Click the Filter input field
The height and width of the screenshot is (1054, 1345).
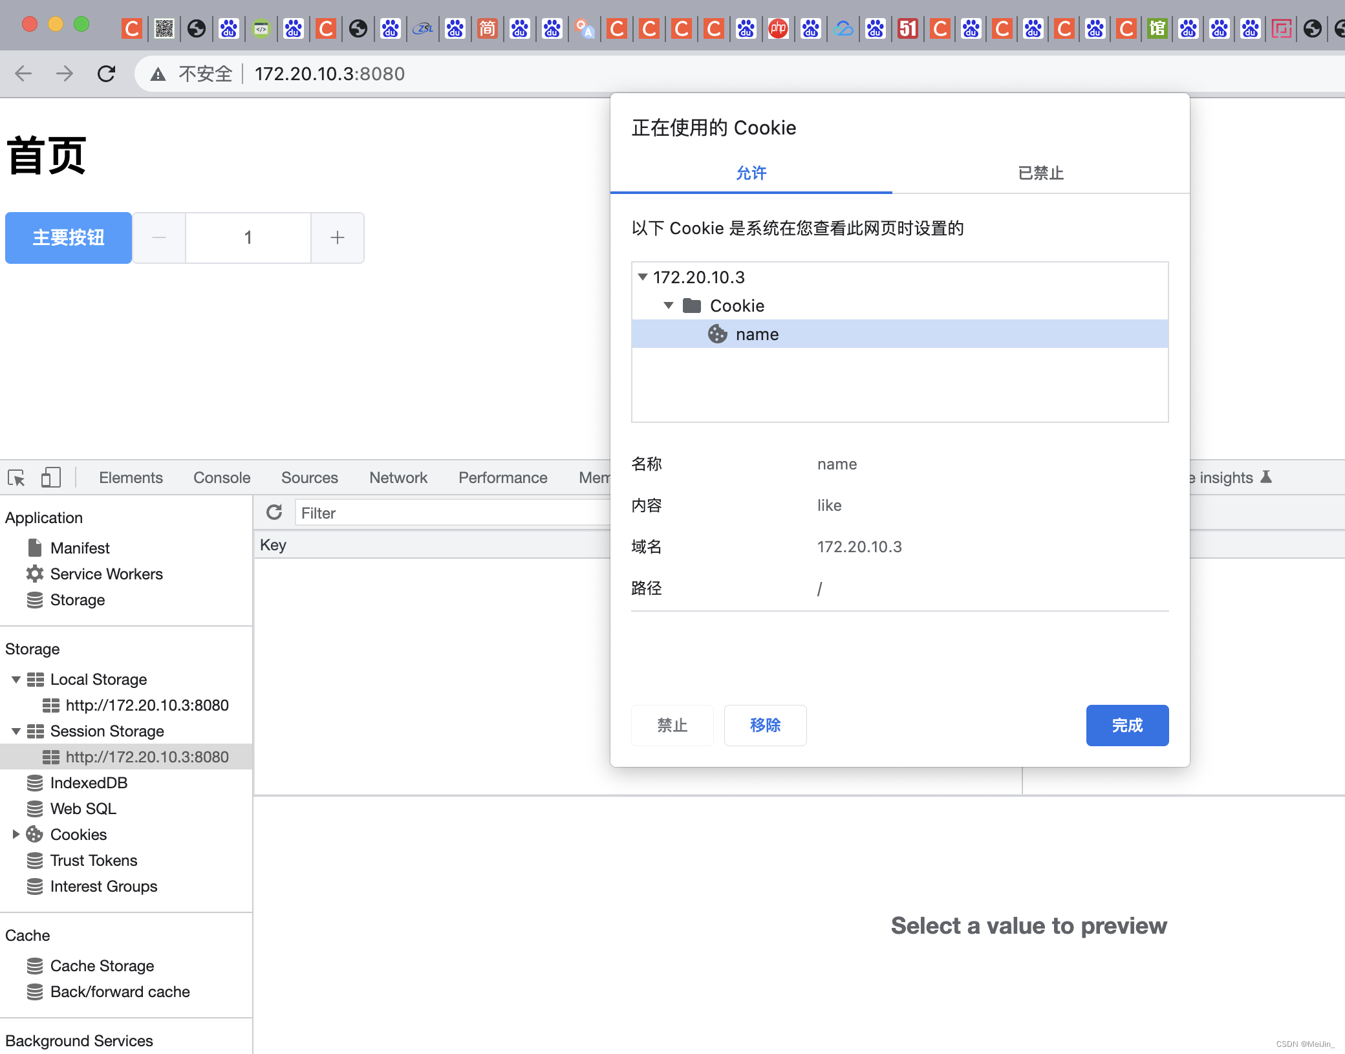pyautogui.click(x=453, y=513)
